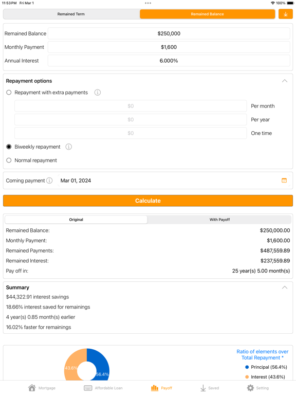Select Biweekly repayment radio button
Image resolution: width=296 pixels, height=395 pixels.
point(9,147)
